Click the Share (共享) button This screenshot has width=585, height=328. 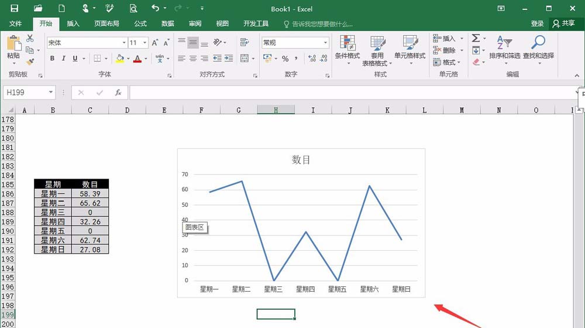tap(564, 23)
